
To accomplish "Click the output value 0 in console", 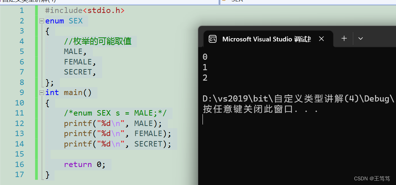I will click(x=205, y=57).
